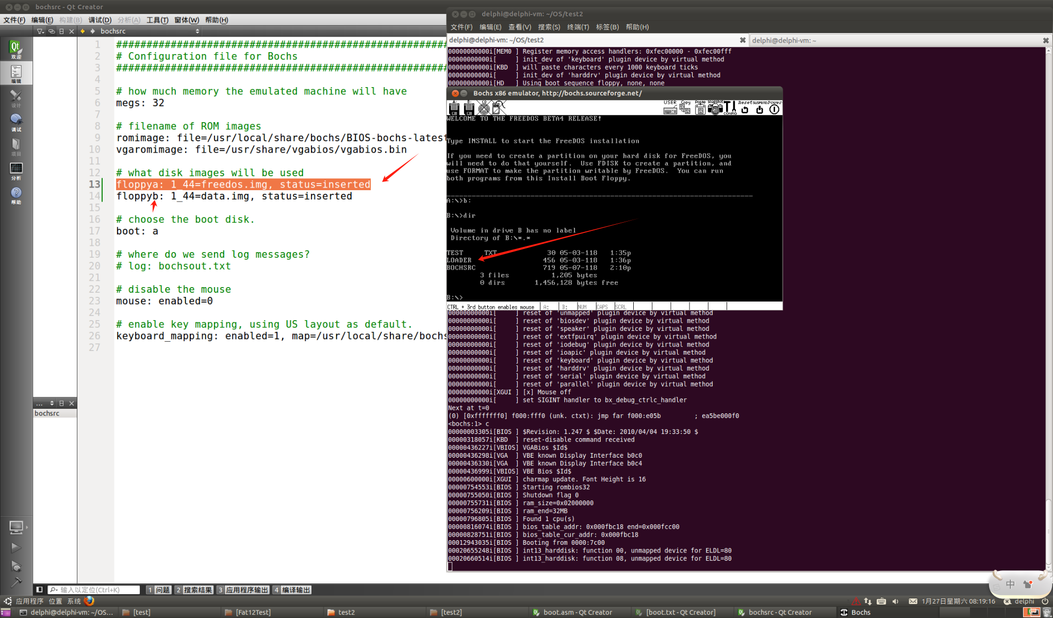Switch to Qt Creator Debug mode (调试)
Screen dimensions: 1053x618
(16, 123)
